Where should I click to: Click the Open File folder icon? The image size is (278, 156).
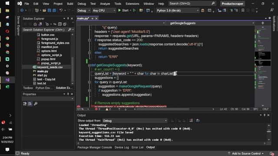pos(44,10)
